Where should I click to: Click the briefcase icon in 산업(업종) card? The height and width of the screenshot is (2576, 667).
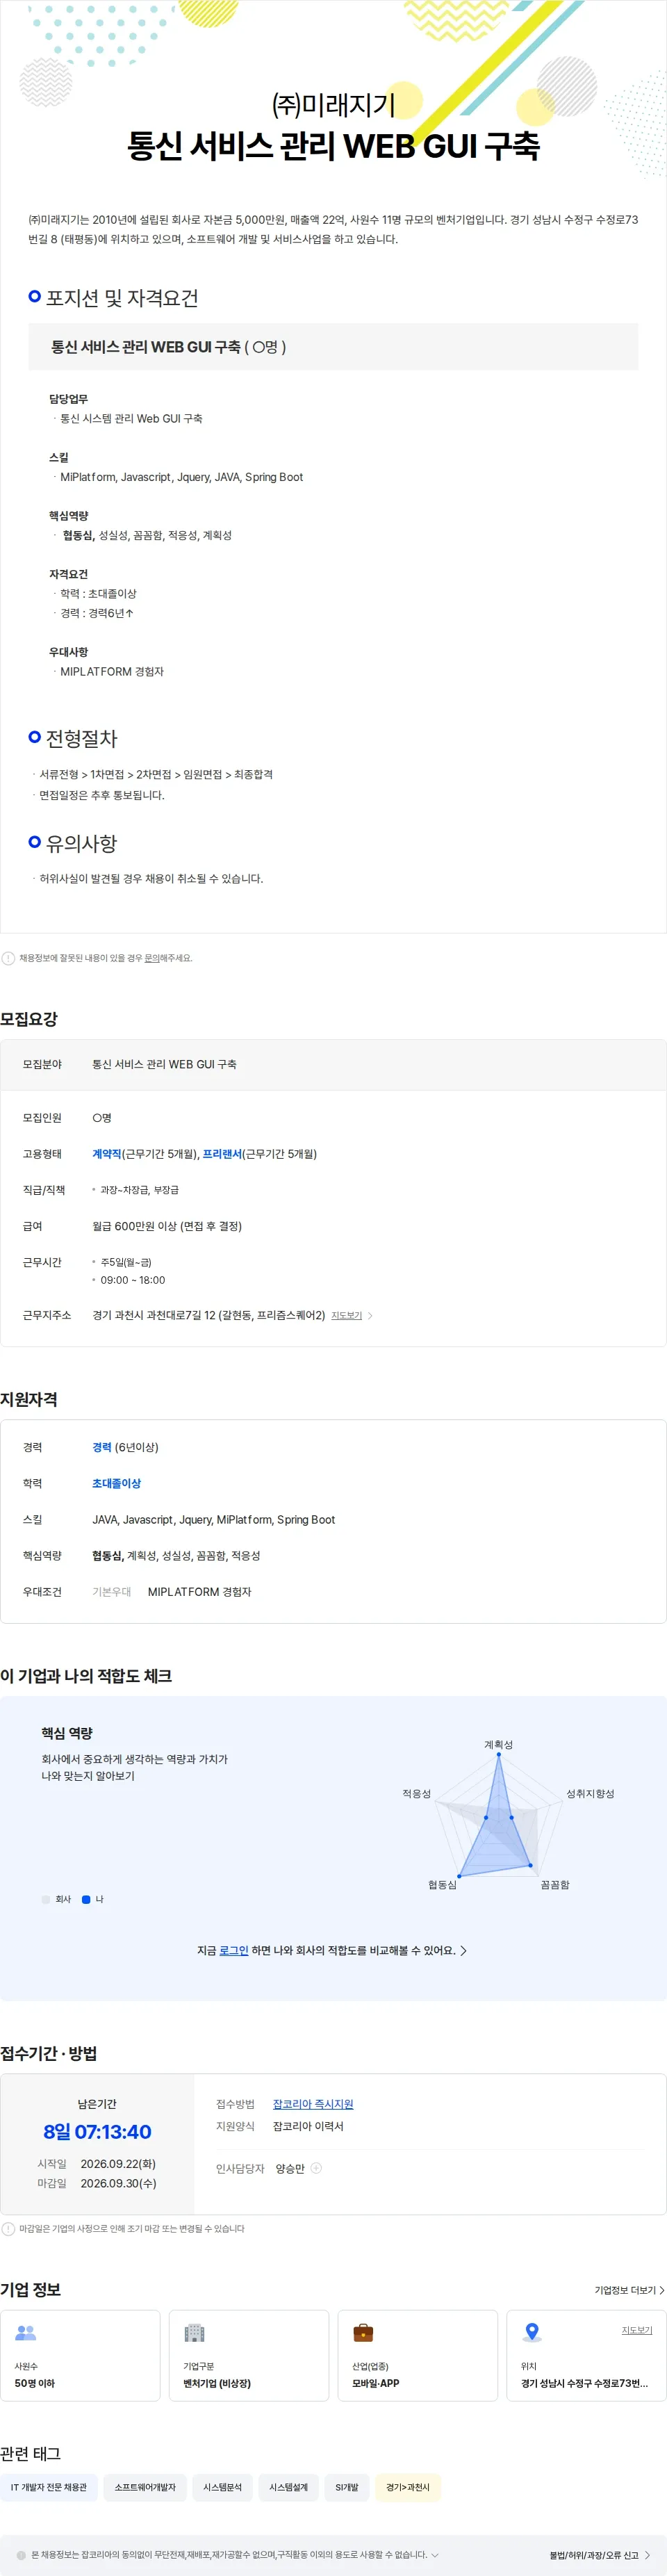[x=363, y=2333]
